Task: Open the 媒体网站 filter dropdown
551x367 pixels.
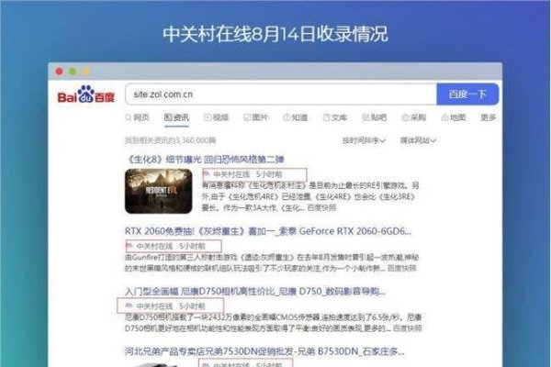Action: click(418, 140)
